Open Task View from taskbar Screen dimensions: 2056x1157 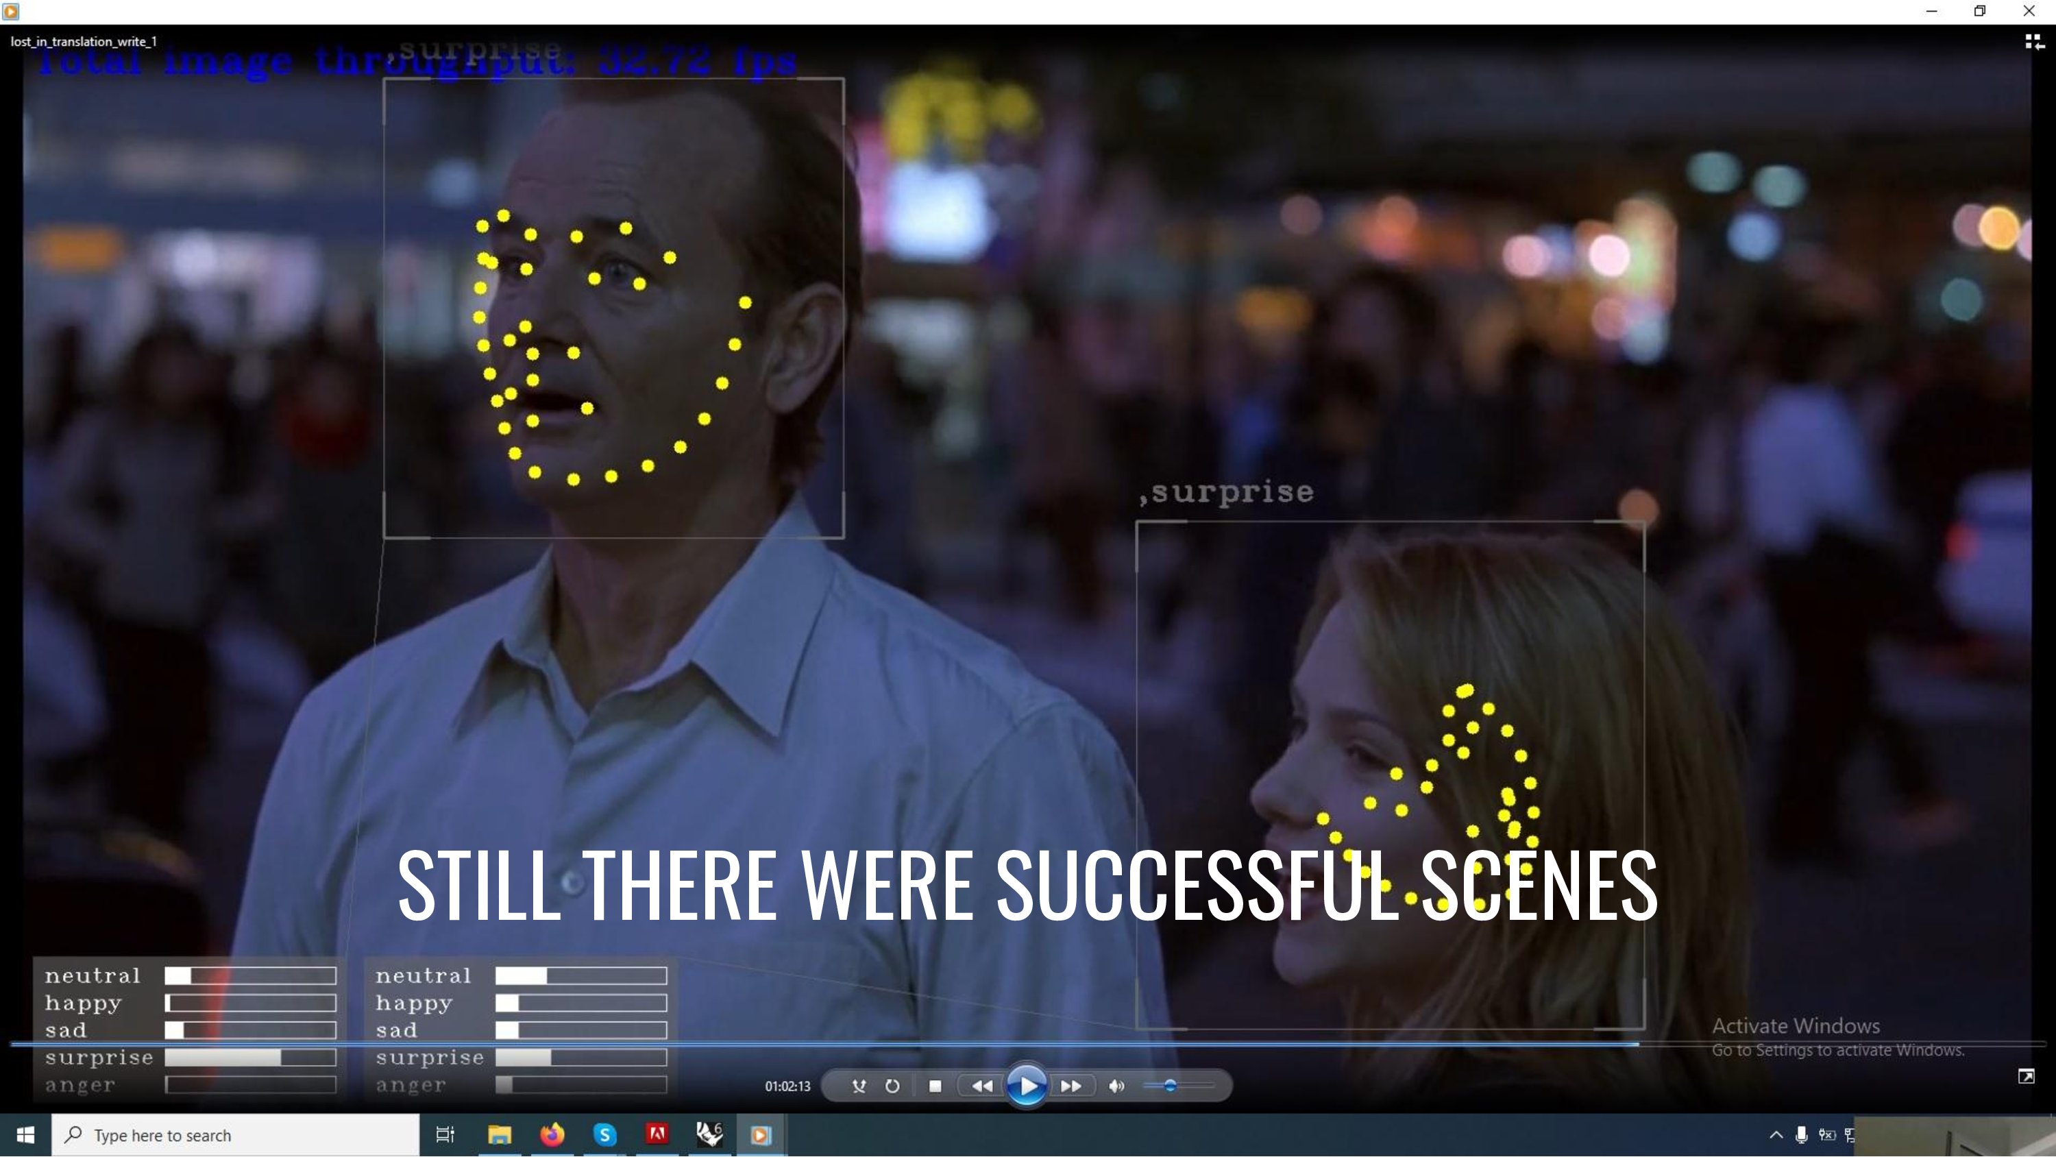(445, 1134)
